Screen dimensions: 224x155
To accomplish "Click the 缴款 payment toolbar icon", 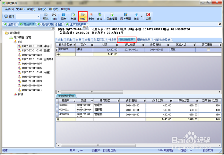I will point(137,16).
